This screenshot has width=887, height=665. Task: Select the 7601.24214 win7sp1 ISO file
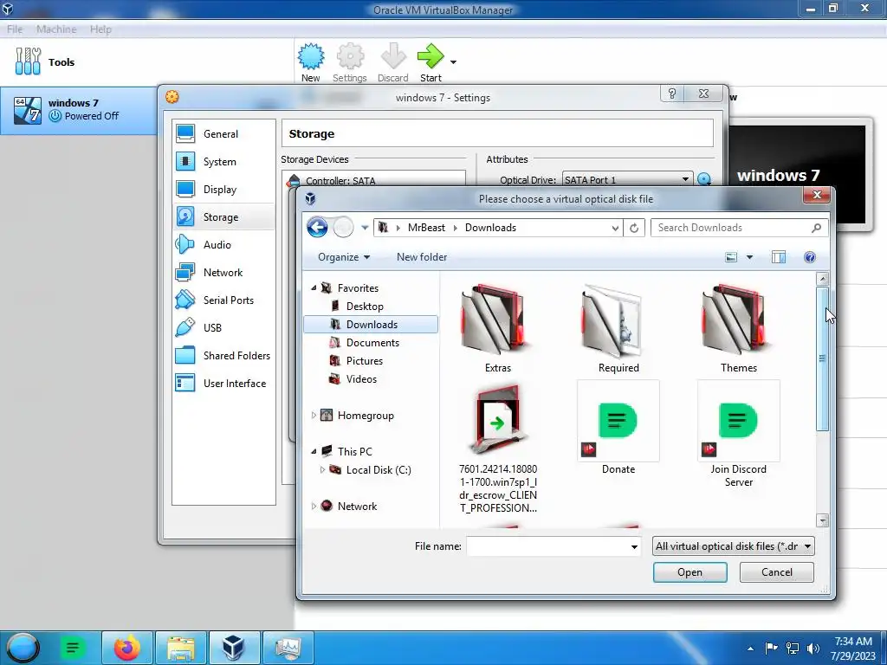click(x=498, y=449)
